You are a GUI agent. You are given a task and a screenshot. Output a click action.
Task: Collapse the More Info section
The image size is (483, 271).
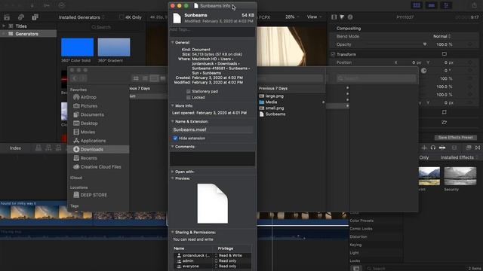(173, 105)
